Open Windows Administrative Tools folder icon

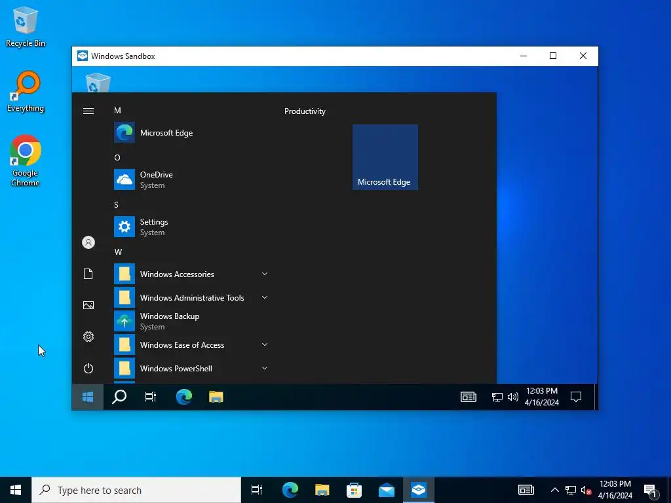125,297
